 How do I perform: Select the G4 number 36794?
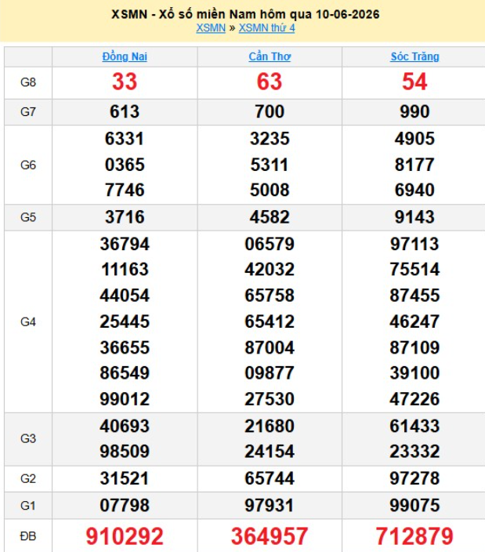(x=125, y=244)
